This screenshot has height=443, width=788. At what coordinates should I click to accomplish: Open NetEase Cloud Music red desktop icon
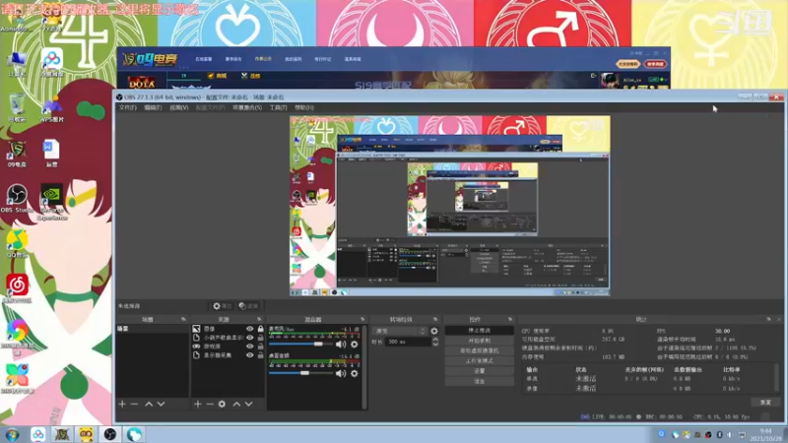[x=17, y=288]
